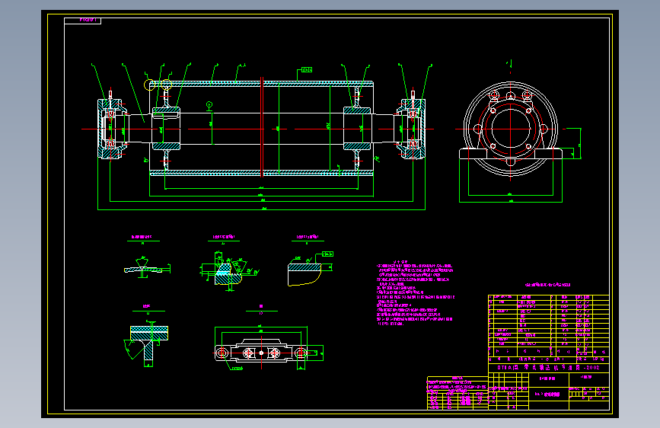
Task: Click the left bearing housing assembly
Action: pos(112,129)
